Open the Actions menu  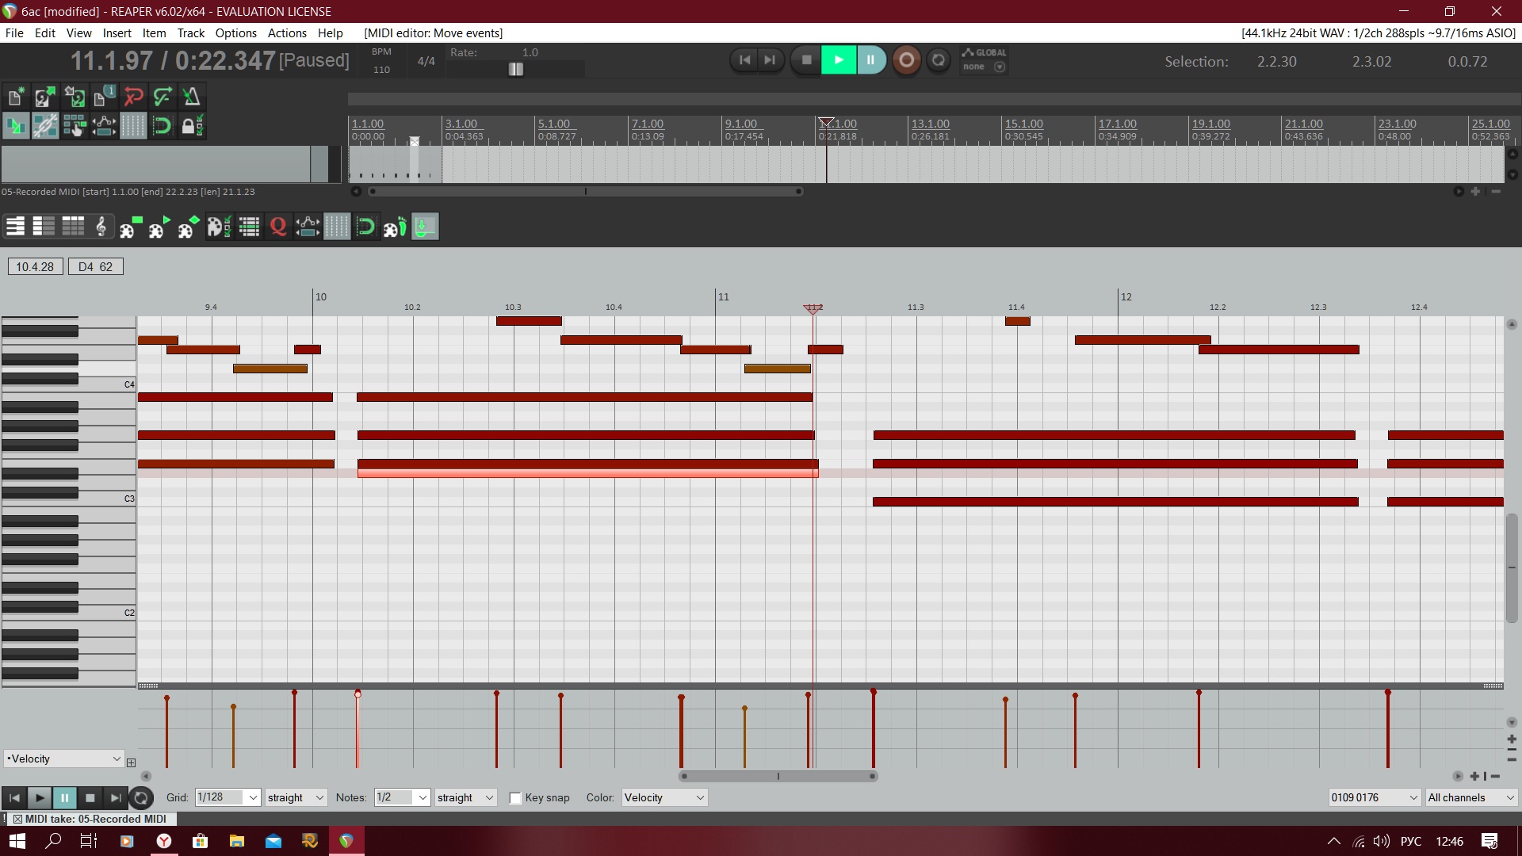[x=287, y=32]
